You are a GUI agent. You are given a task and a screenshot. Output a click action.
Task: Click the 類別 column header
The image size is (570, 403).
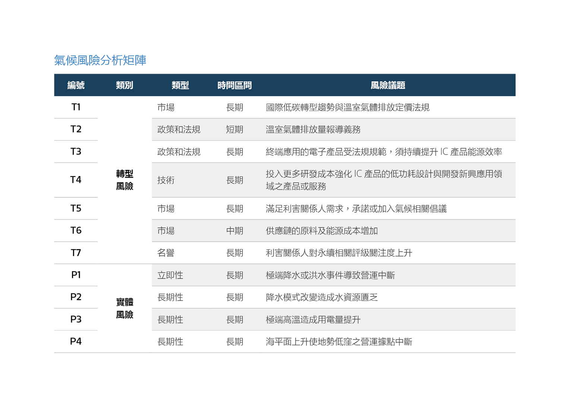(x=124, y=85)
